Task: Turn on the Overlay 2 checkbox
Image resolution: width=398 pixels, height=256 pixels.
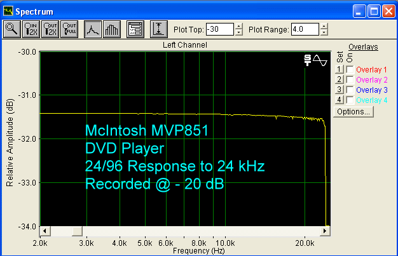Action: pyautogui.click(x=350, y=79)
